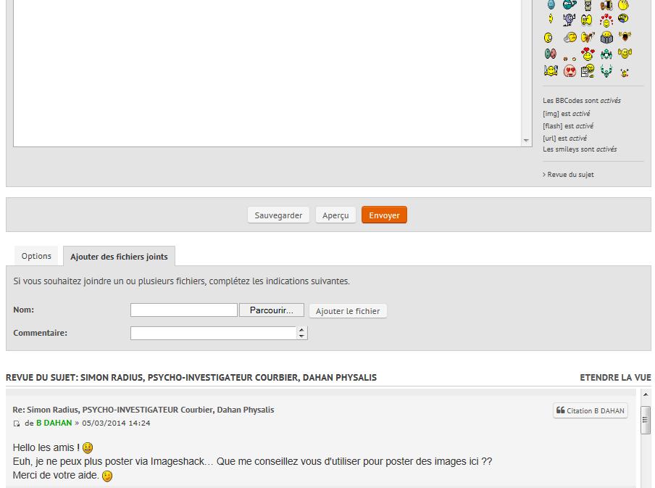Expand the Revue du sujet link

point(570,175)
